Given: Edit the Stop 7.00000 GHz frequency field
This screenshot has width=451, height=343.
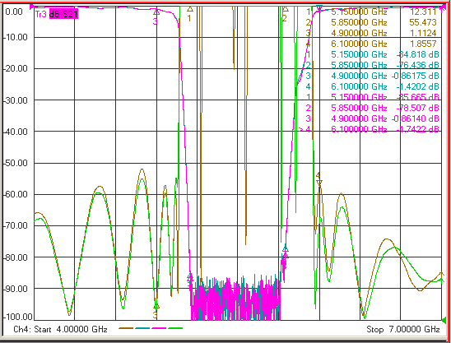Looking at the screenshot, I should (403, 329).
